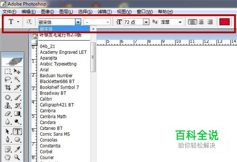Select the Path Selection arrow tool
This screenshot has width=237, height=162.
[x=8, y=132]
